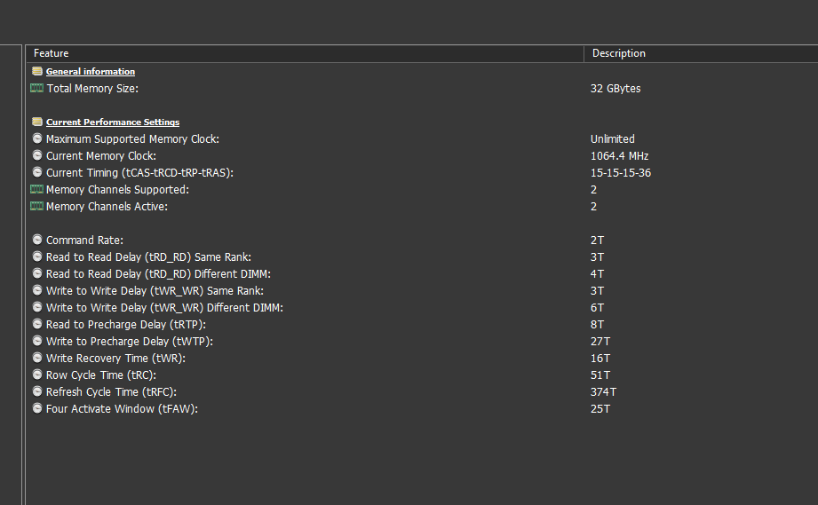This screenshot has height=505, width=818.
Task: Select the Write Recovery Time (tWR) row
Action: point(115,359)
